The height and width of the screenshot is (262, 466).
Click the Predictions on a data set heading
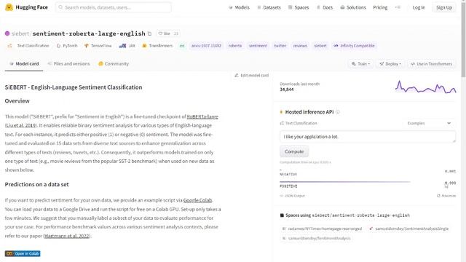[x=37, y=184]
